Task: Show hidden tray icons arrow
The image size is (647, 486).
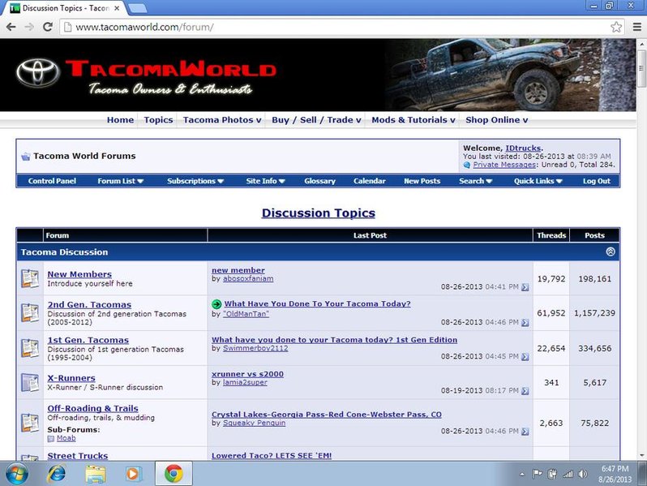Action: pos(521,475)
